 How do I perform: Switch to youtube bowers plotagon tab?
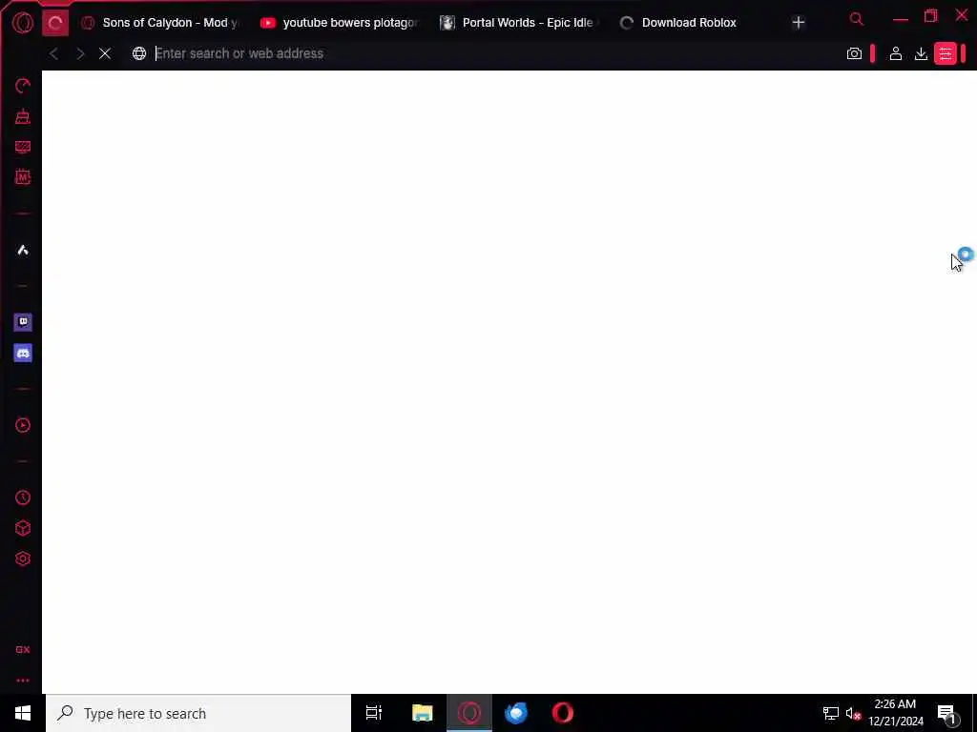340,23
